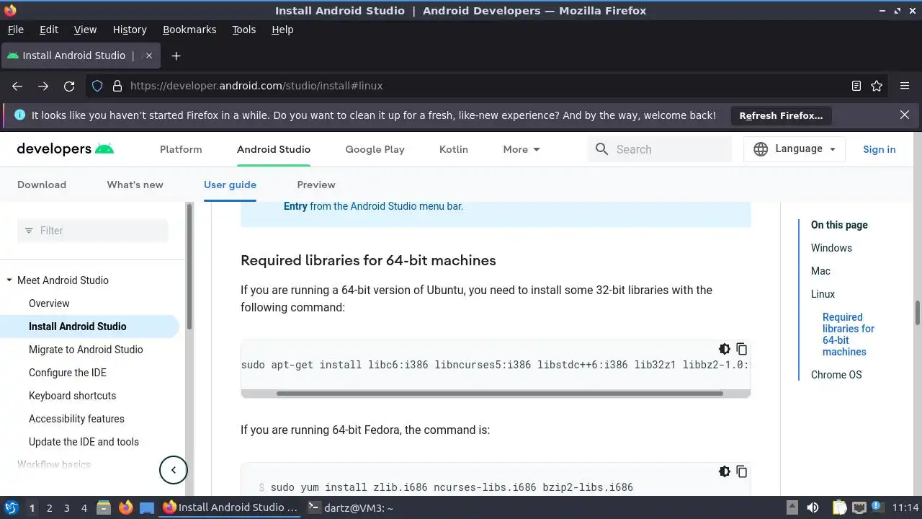Viewport: 922px width, 519px height.
Task: Open the tracking protection shield icon
Action: click(97, 86)
